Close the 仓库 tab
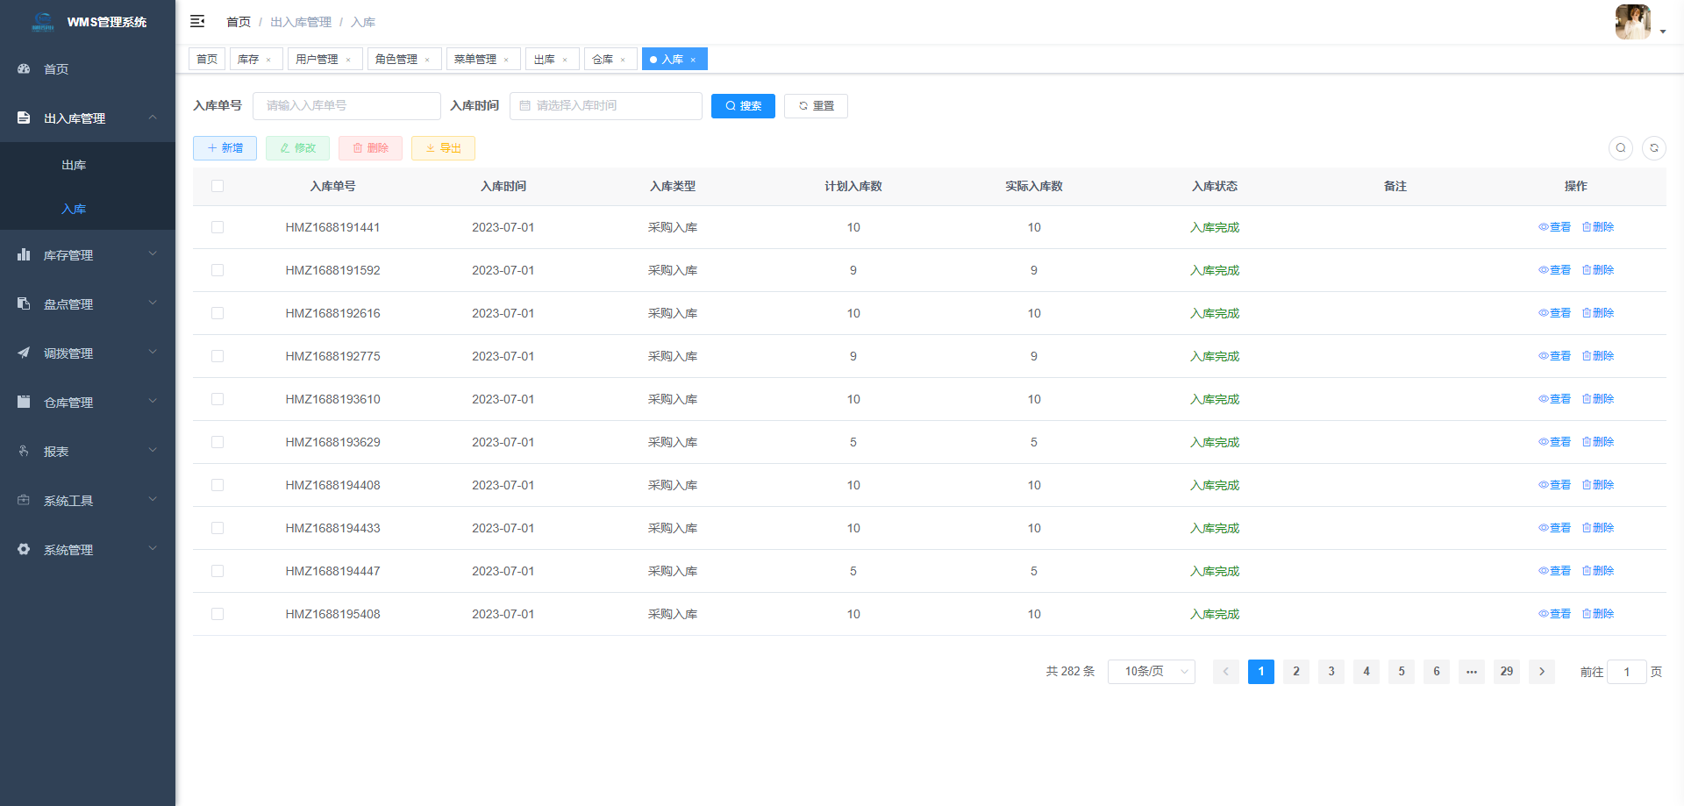The image size is (1684, 806). [623, 60]
